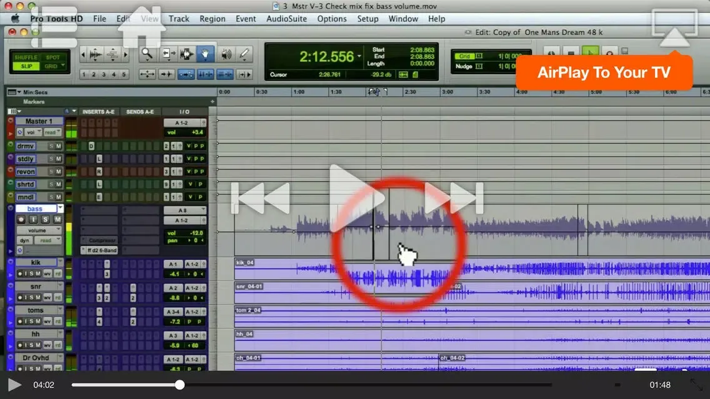
Task: Open the bass volume view selector
Action: coord(39,230)
